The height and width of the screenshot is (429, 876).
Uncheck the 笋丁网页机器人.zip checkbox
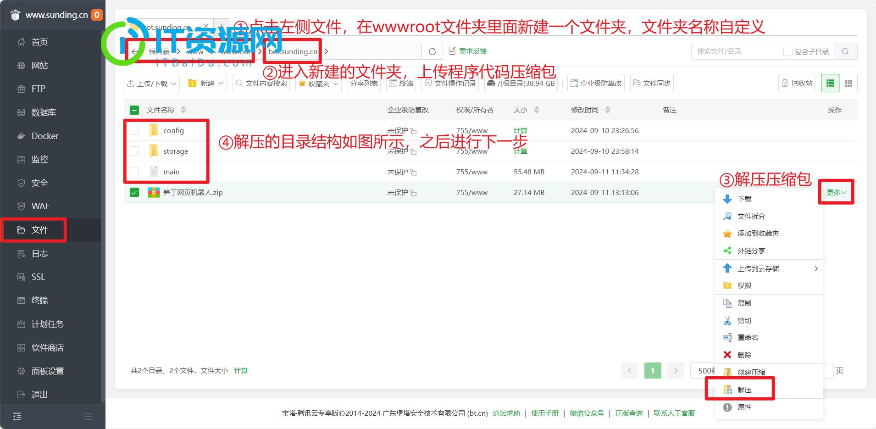tap(134, 192)
